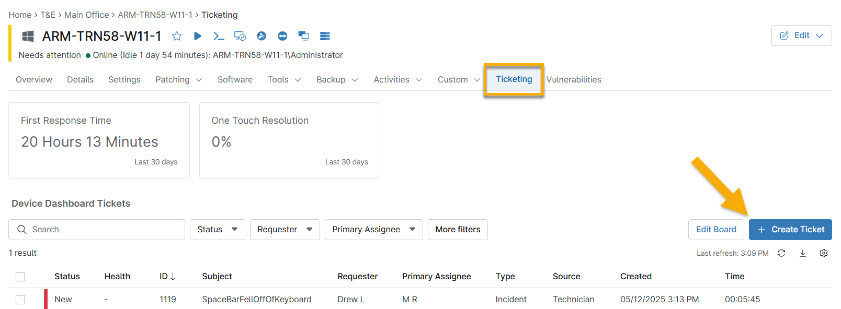Toggle the select-all tickets checkbox
The height and width of the screenshot is (309, 841).
coord(20,277)
